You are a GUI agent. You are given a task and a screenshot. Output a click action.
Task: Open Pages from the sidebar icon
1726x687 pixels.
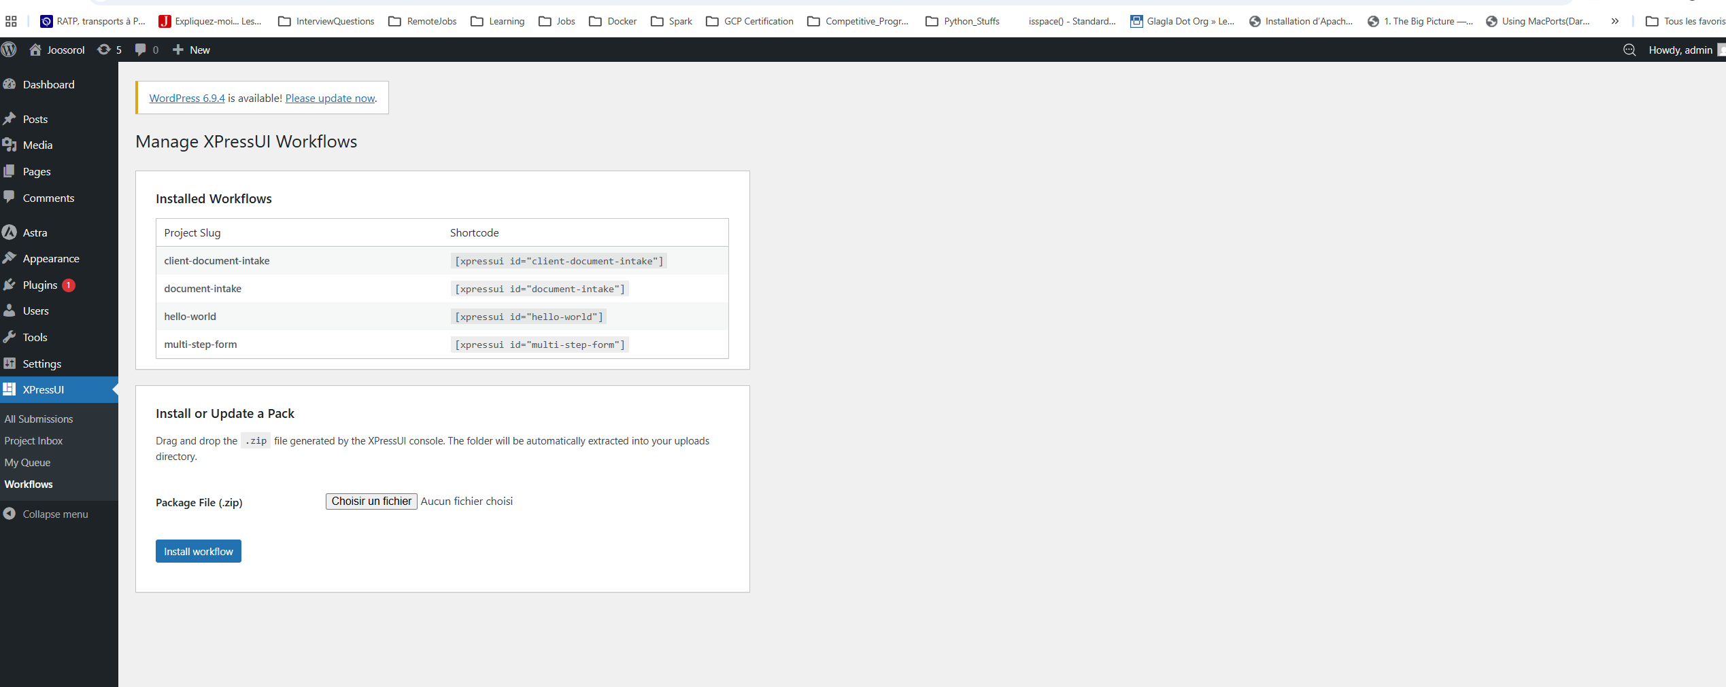10,171
